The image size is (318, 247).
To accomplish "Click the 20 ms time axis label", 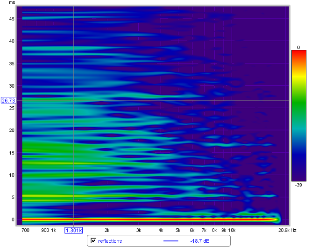I will pos(12,130).
